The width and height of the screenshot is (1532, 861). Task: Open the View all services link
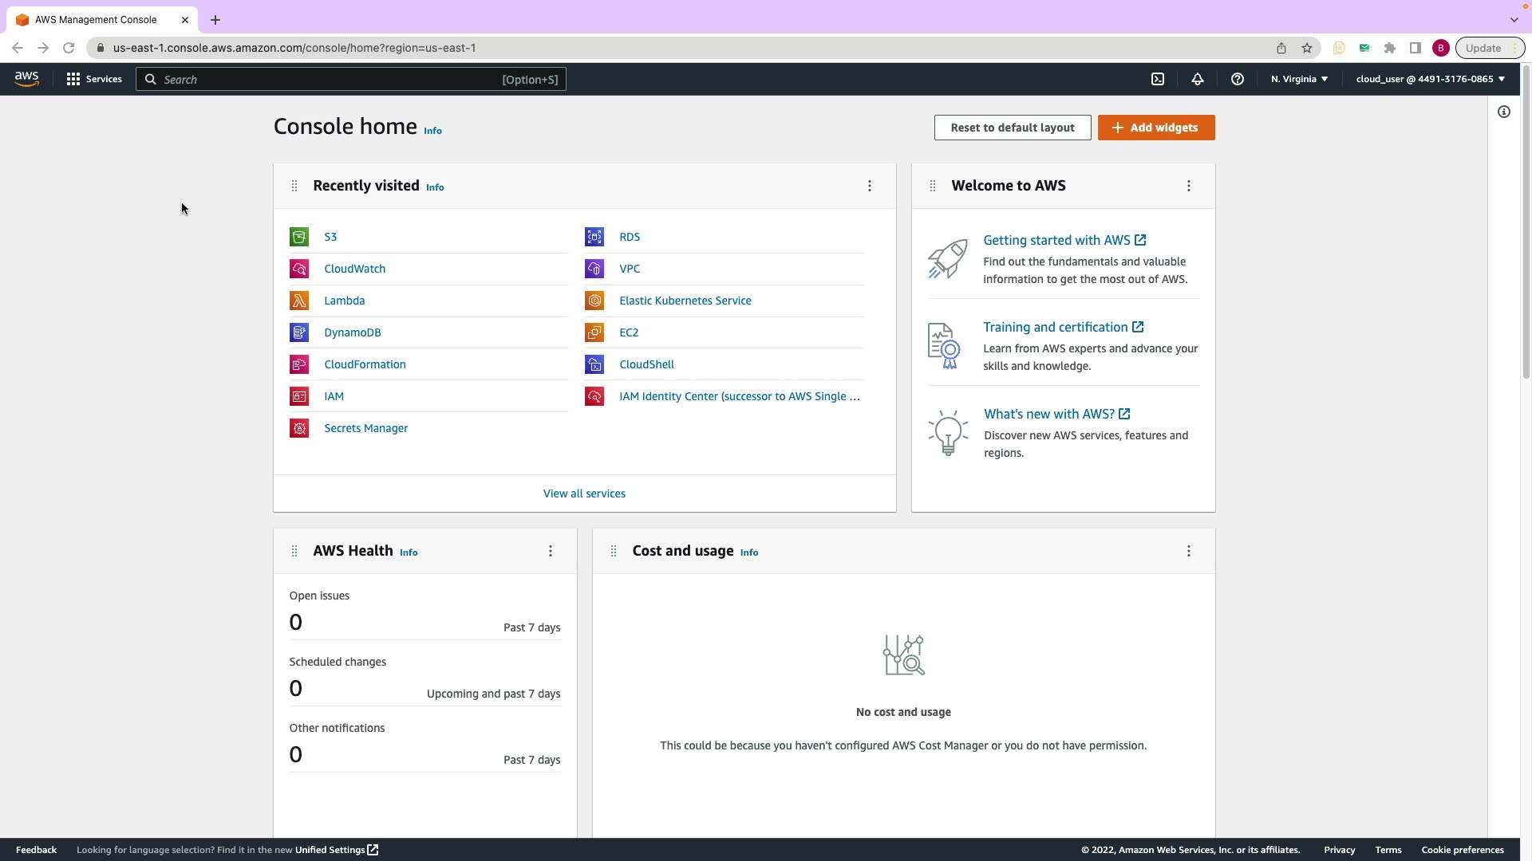point(584,493)
